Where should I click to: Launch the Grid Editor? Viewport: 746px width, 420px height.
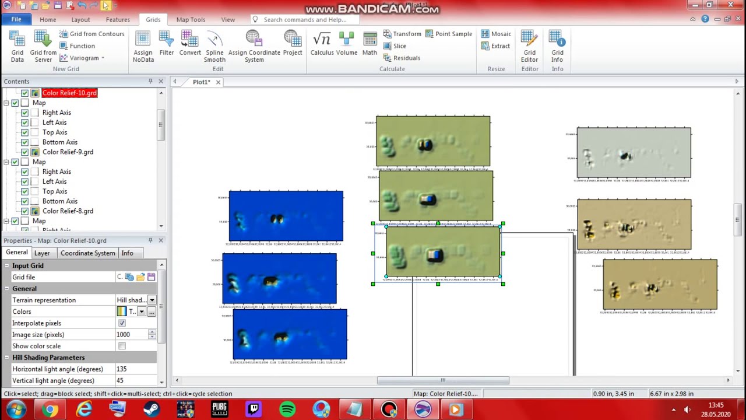pos(529,47)
